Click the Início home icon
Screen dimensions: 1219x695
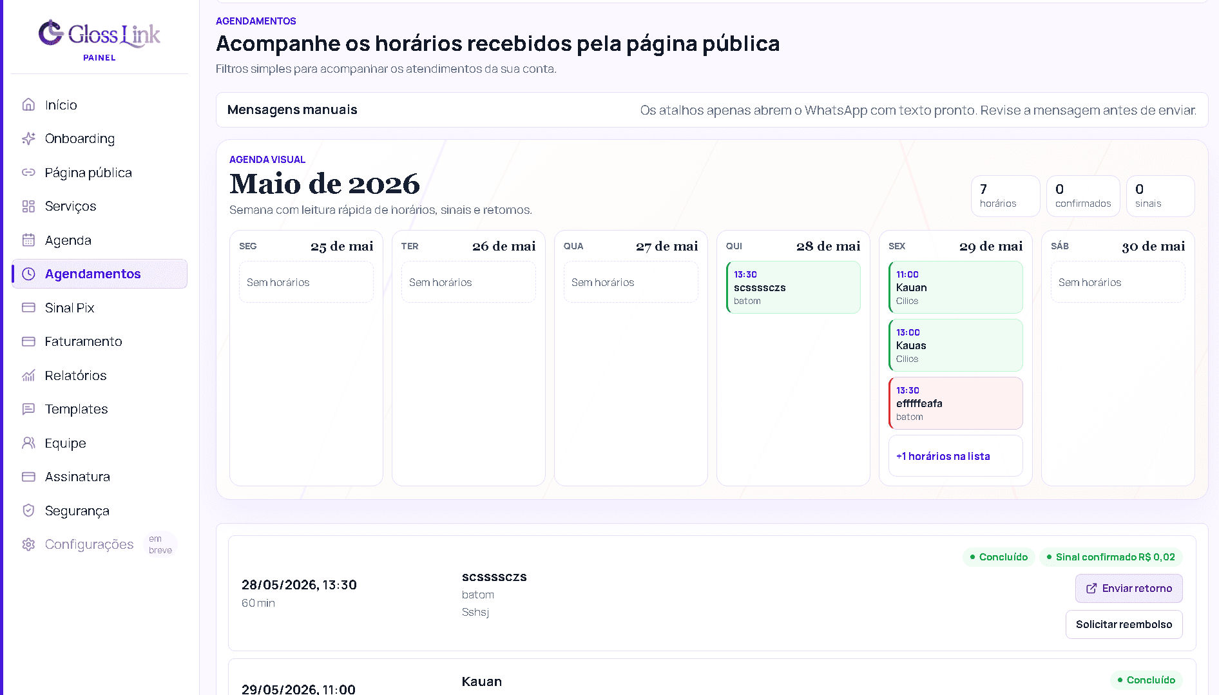28,104
